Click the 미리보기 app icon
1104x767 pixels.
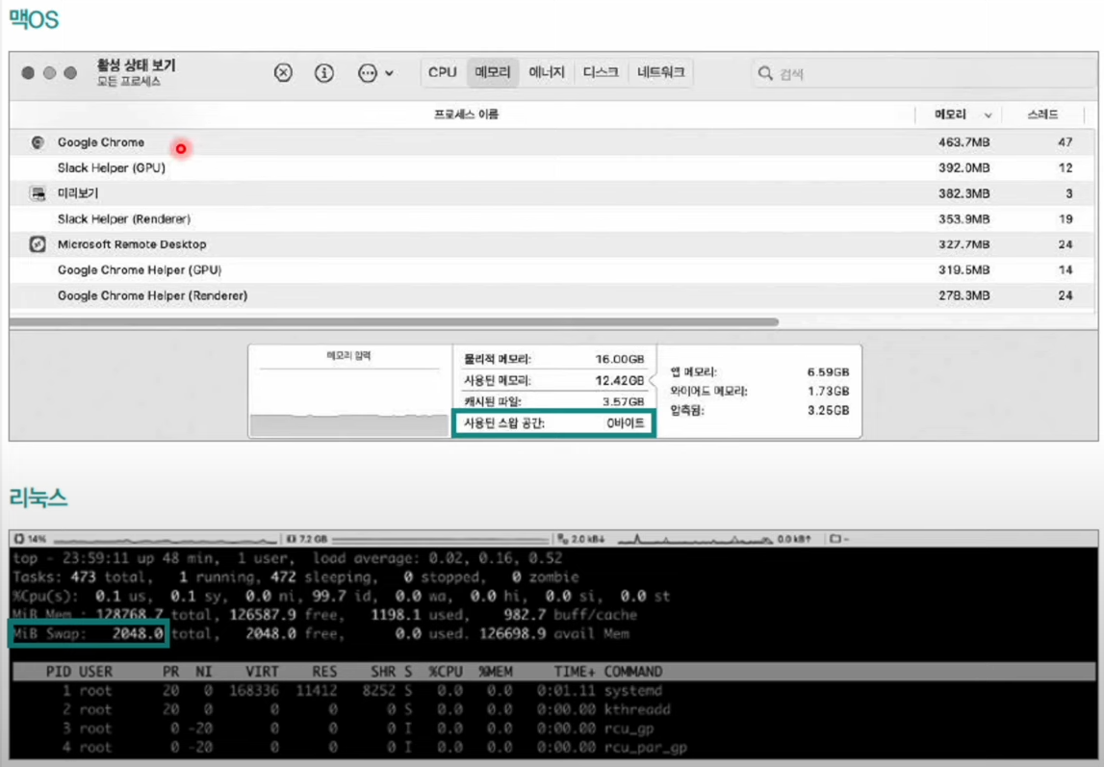[x=39, y=192]
